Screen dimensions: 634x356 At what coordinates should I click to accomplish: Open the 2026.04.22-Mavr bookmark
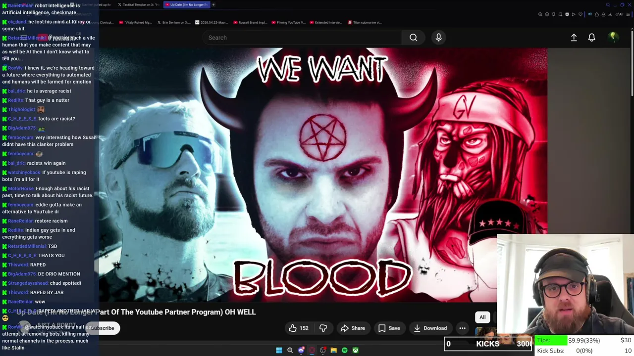pyautogui.click(x=212, y=22)
